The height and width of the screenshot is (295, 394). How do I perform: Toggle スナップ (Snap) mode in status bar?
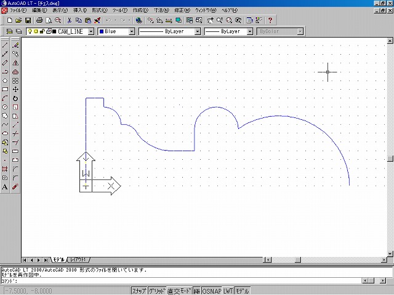(x=139, y=291)
